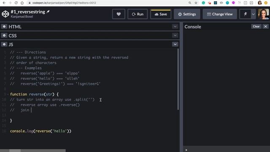Open Change View menu
The height and width of the screenshot is (152, 270).
click(220, 14)
